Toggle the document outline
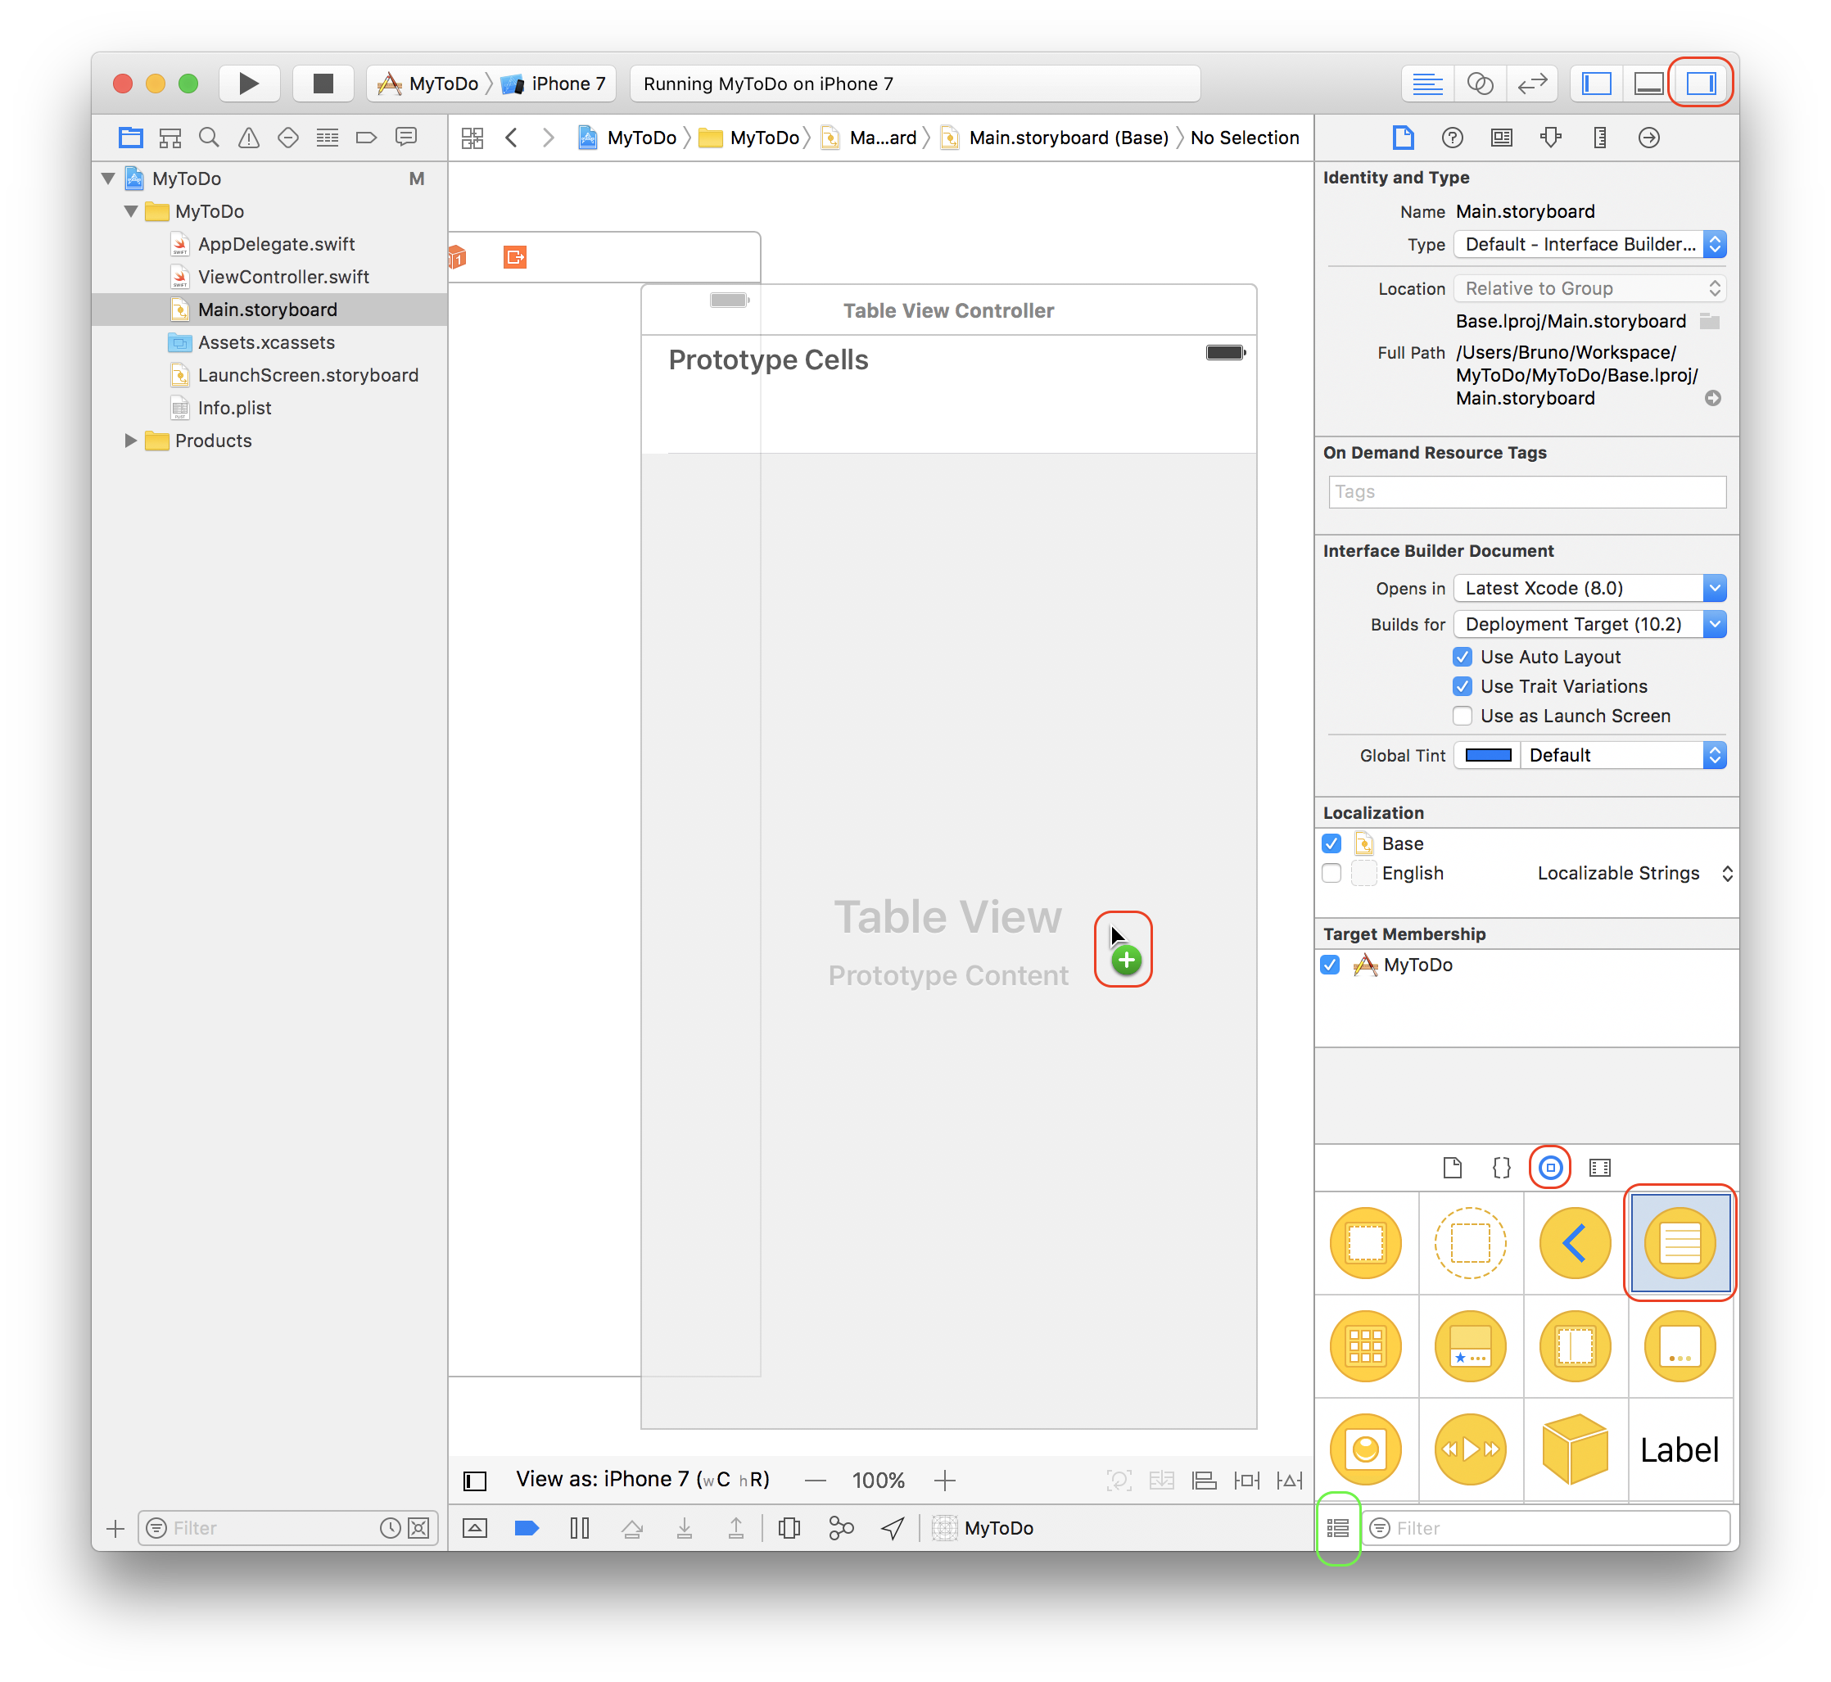The height and width of the screenshot is (1682, 1831). (475, 1481)
